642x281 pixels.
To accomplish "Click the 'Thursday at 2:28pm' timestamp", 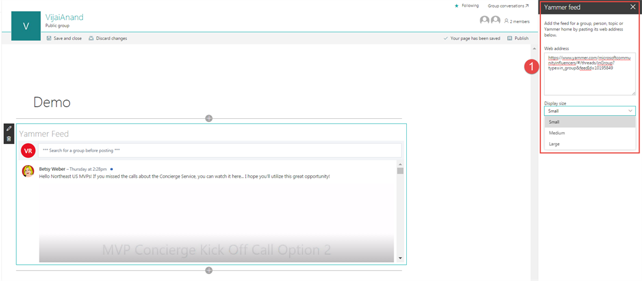I will (88, 169).
